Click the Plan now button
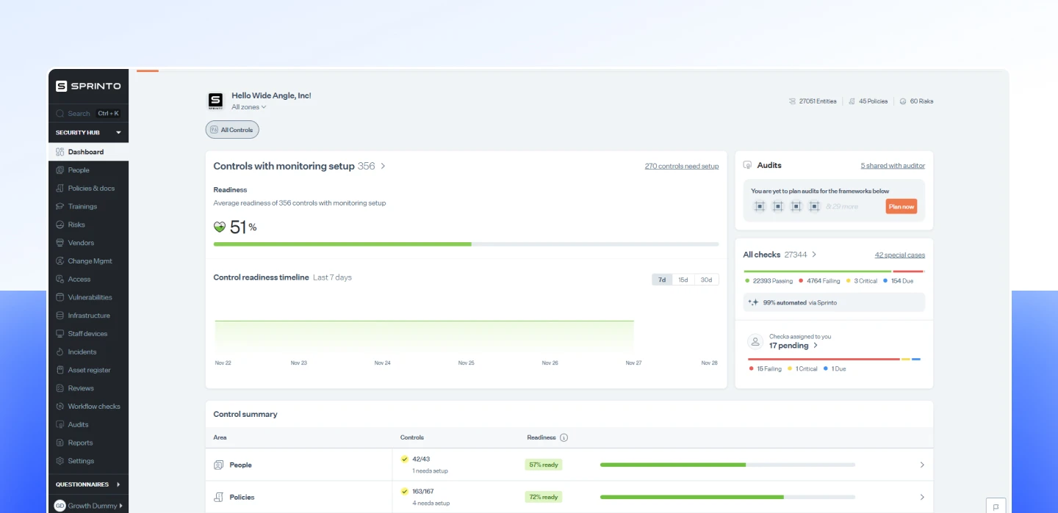 point(901,207)
